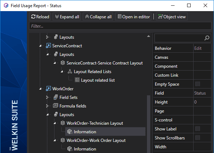Image resolution: width=214 pixels, height=153 pixels.
Task: Toggle the Empty Space checkbox
Action: [198, 84]
